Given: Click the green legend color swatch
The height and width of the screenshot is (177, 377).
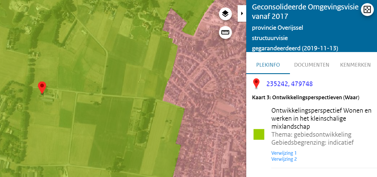Looking at the screenshot, I should click(x=259, y=134).
